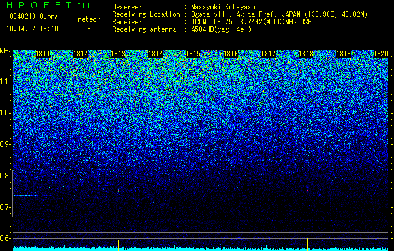Click the 1820 time marker

pos(381,54)
